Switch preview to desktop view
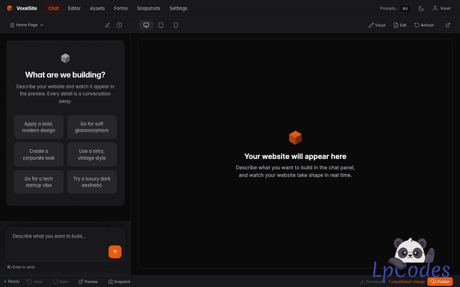Screen dimensions: 460x287 [146, 25]
